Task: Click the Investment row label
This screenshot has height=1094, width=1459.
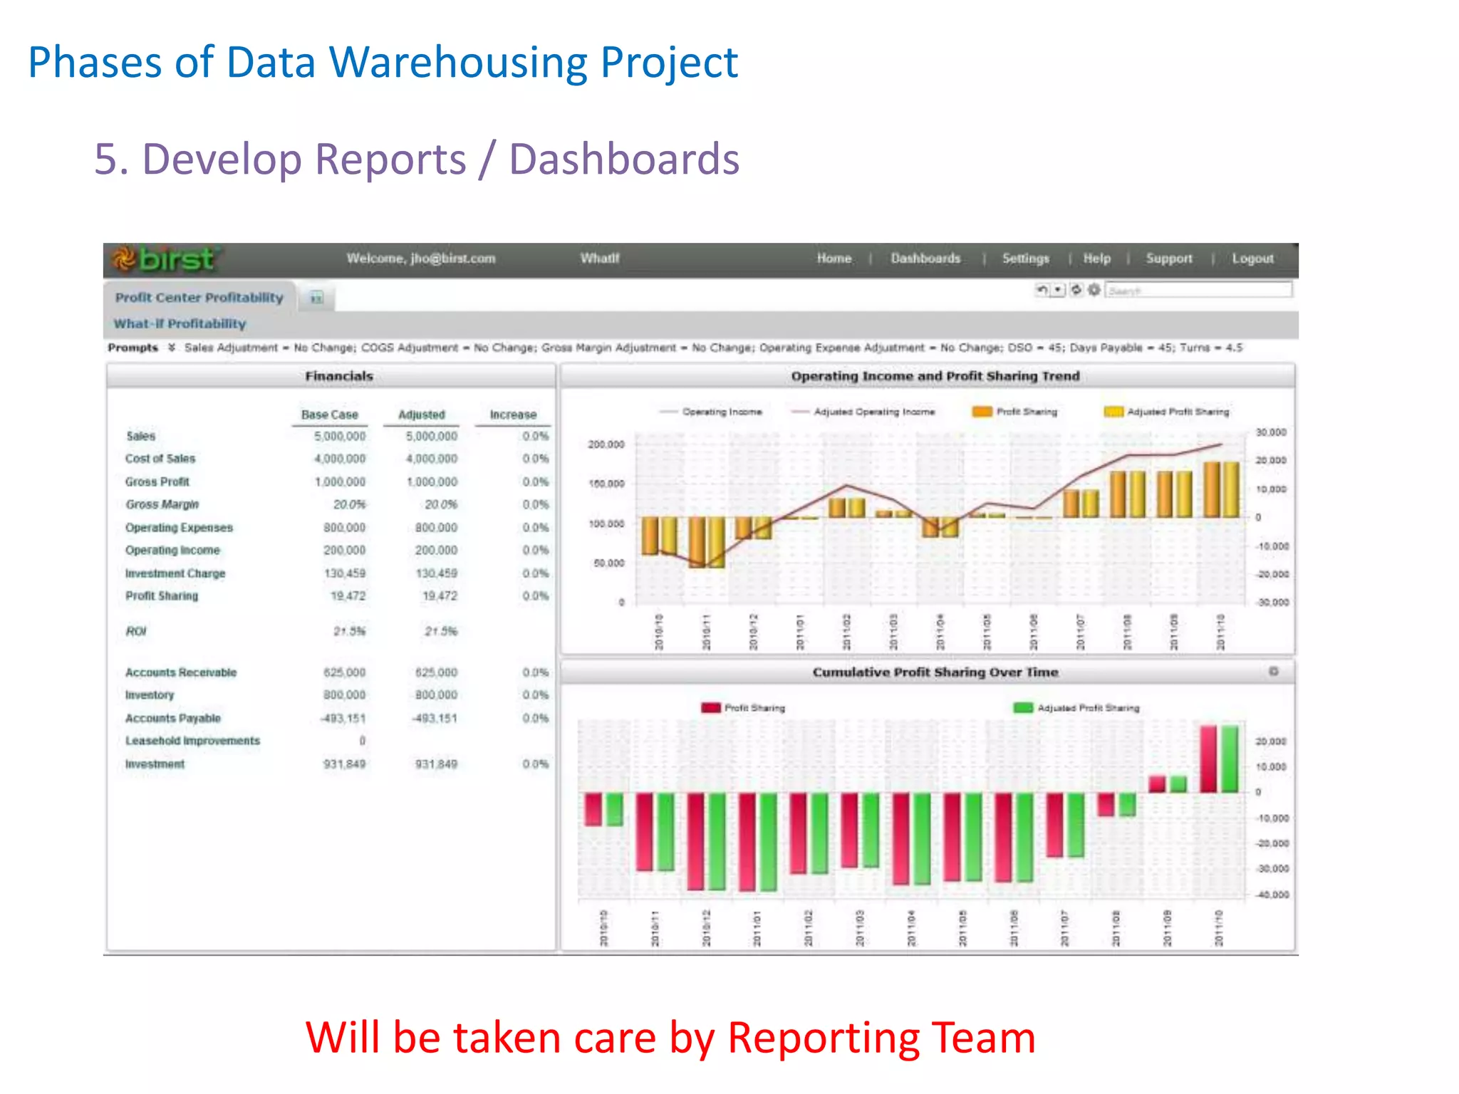Action: pyautogui.click(x=154, y=764)
